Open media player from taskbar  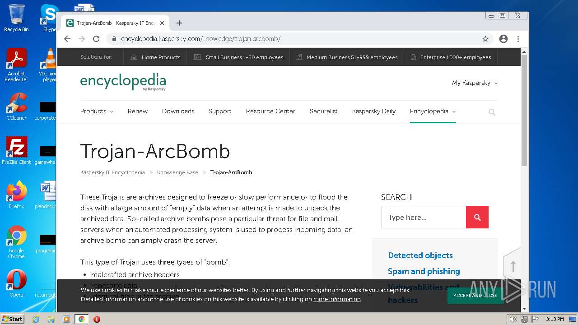pyautogui.click(x=66, y=319)
